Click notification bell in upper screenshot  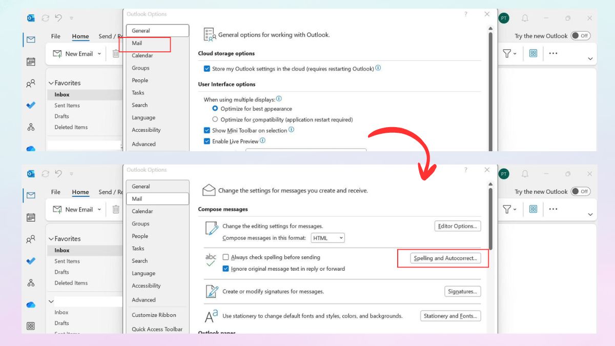525,18
